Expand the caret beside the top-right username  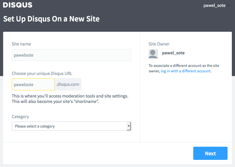click(229, 5)
